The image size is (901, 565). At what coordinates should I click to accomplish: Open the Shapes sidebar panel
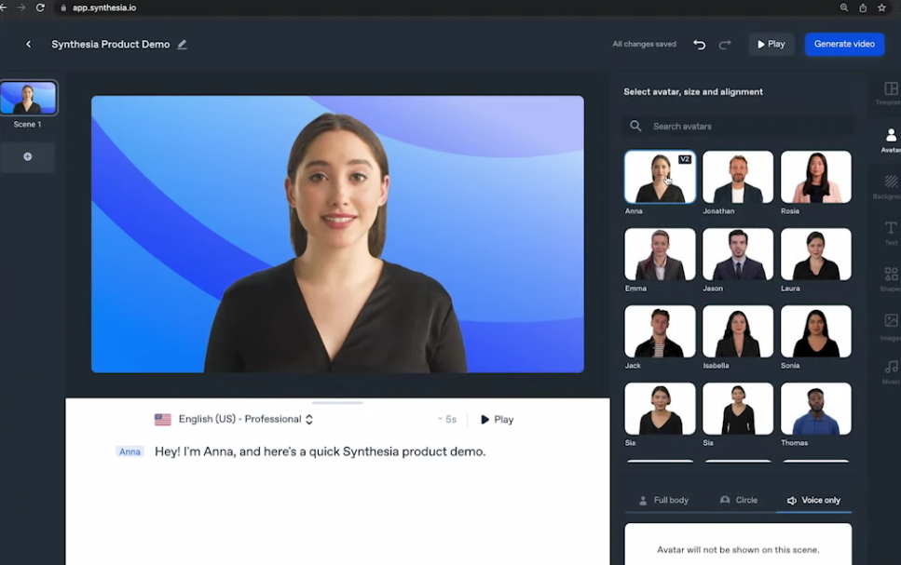890,279
